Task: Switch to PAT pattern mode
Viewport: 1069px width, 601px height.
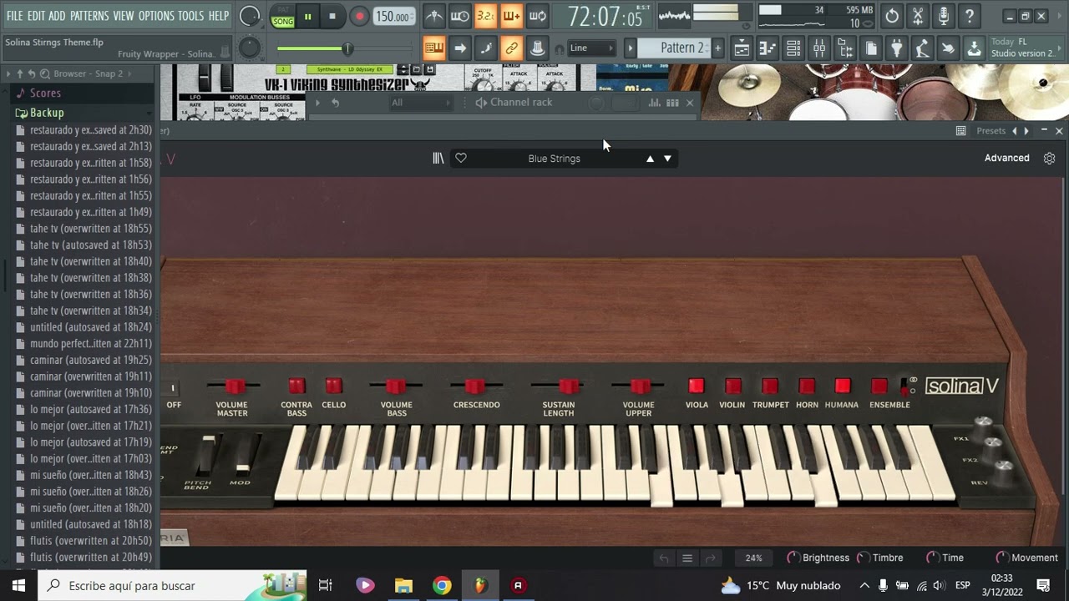Action: (283, 10)
